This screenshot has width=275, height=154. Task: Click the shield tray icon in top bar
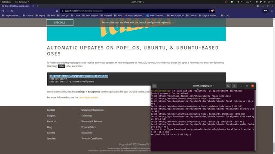(x=232, y=2)
